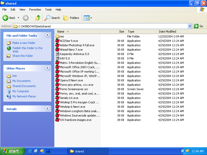207x155 pixels.
Task: Toggle the Folders pane button
Action: click(x=71, y=18)
